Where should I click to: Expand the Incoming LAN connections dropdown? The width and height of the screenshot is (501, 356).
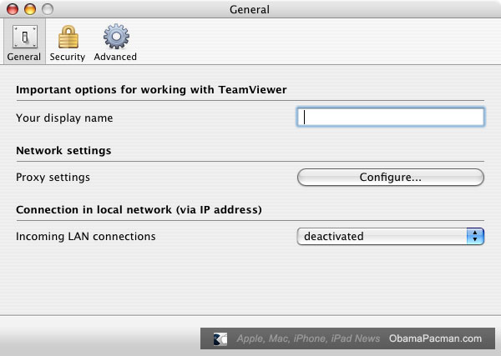pos(391,237)
